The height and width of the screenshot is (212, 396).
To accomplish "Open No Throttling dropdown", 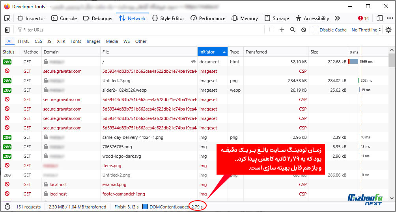I will [366, 30].
